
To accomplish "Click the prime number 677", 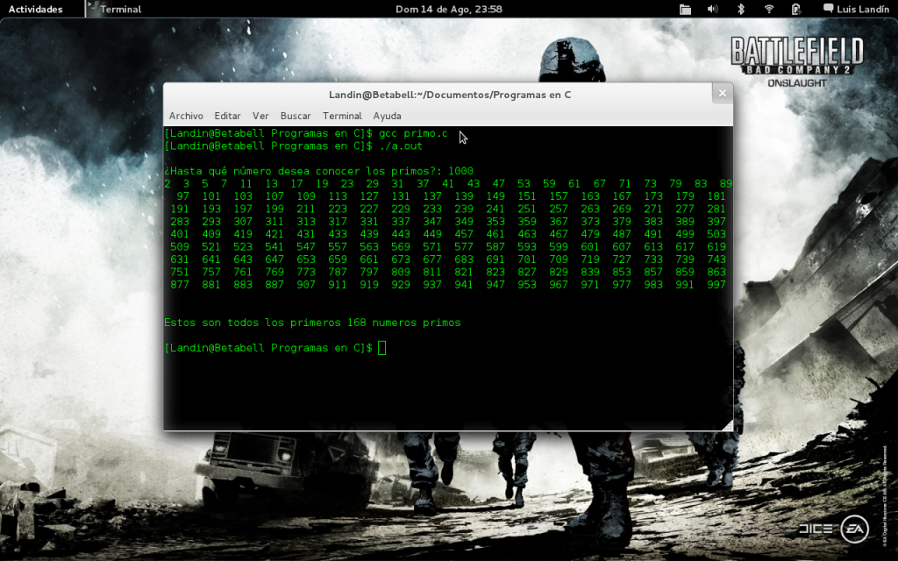I will (431, 259).
